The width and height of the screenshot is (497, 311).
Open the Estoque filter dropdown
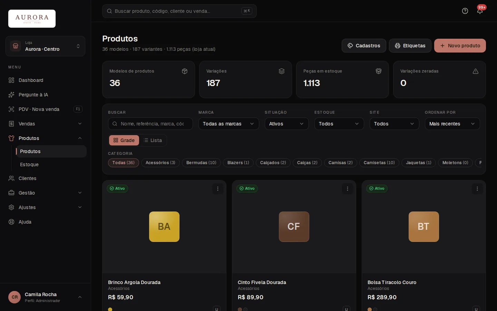(339, 124)
